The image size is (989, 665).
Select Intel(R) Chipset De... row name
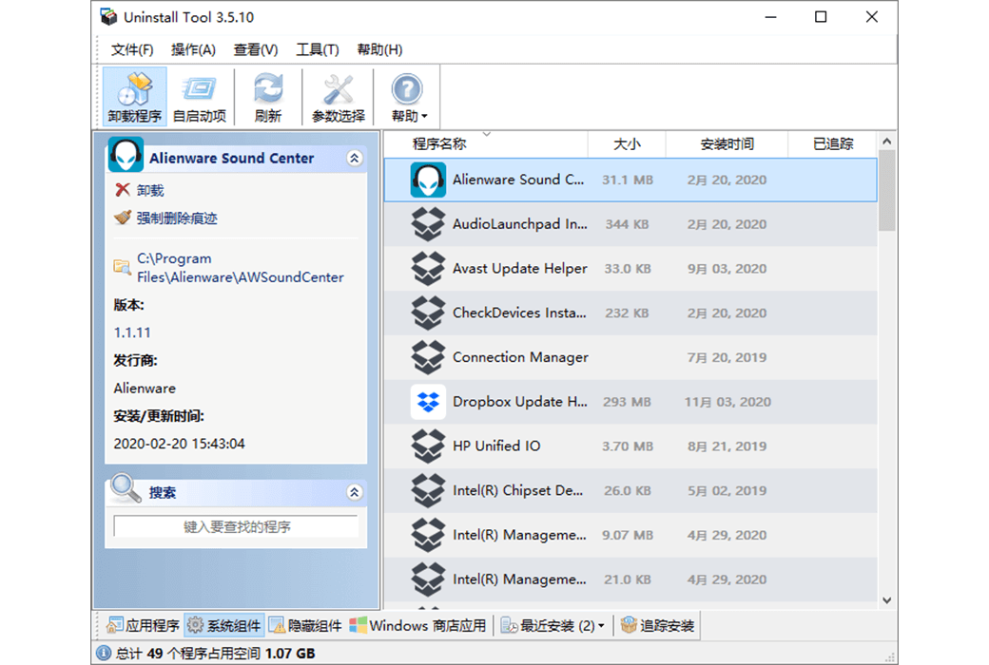coord(518,490)
